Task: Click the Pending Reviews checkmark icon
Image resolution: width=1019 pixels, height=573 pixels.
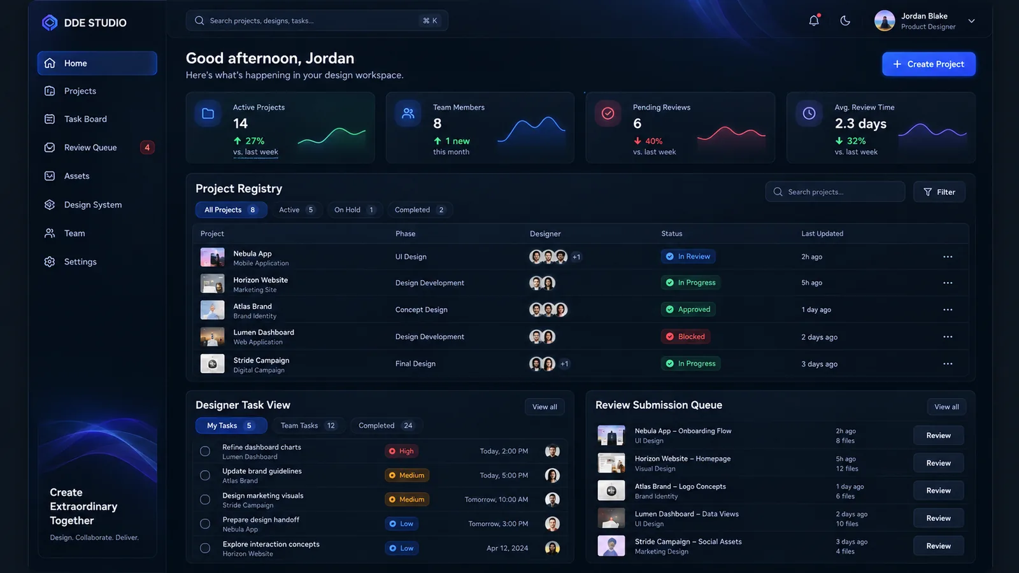Action: (608, 113)
